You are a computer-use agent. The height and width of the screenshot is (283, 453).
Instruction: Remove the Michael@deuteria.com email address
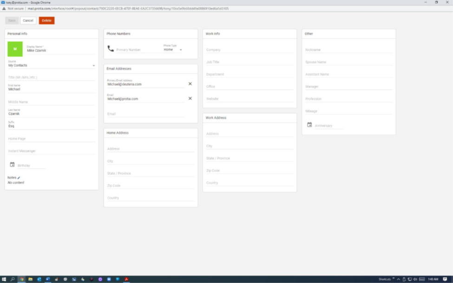point(190,84)
